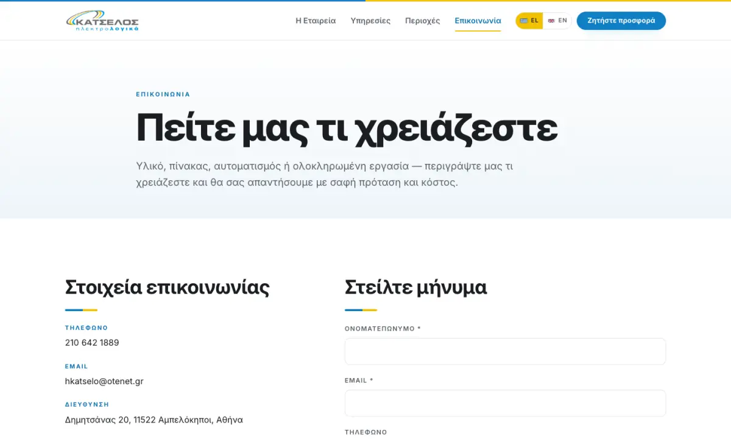The width and height of the screenshot is (731, 439).
Task: Click the heading Πείτε μας τι χρειάζεστε
Action: [347, 127]
